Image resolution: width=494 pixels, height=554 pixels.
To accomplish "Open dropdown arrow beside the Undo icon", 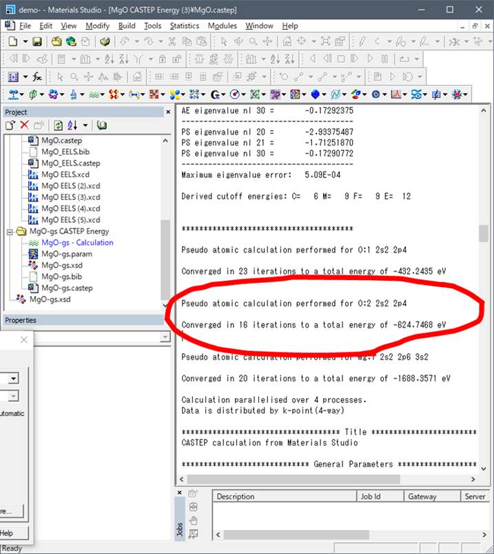I will [136, 41].
